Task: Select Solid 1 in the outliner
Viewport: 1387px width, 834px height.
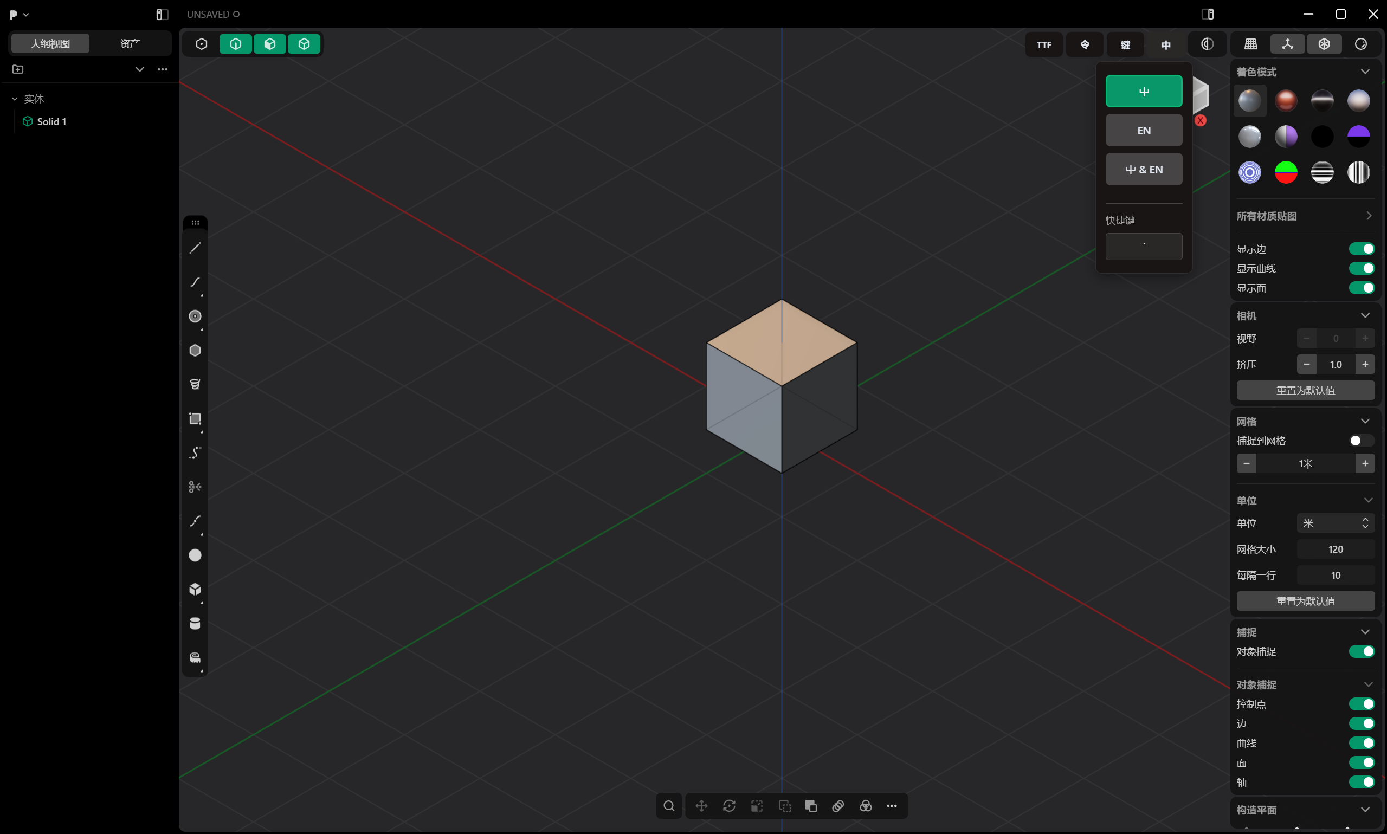Action: [x=51, y=121]
